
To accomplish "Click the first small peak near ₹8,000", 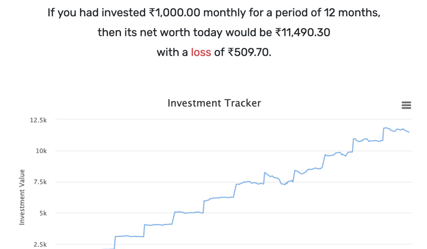I will tap(264, 171).
